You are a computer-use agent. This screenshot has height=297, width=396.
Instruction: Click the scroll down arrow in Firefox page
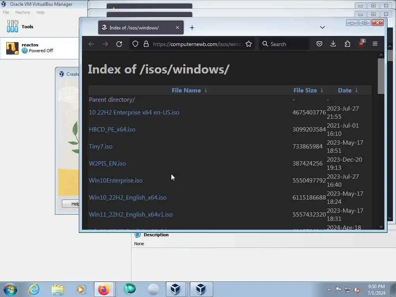pyautogui.click(x=381, y=227)
